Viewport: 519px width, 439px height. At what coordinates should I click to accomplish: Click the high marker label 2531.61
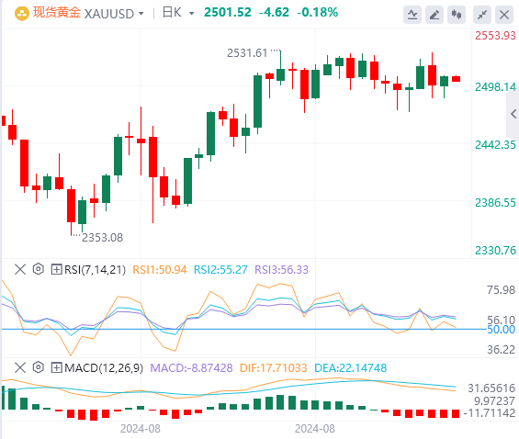coord(247,53)
